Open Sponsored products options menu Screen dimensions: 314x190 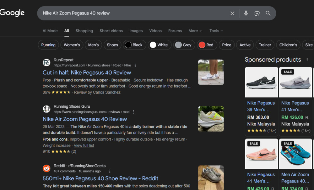(307, 59)
